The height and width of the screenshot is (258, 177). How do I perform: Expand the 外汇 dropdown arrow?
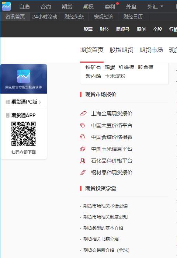pyautogui.click(x=162, y=6)
